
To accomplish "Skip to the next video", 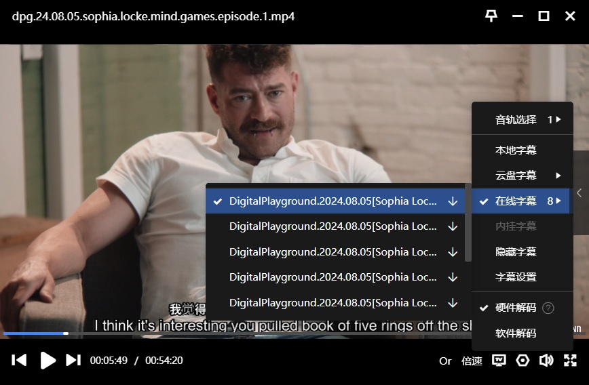I will 73,360.
